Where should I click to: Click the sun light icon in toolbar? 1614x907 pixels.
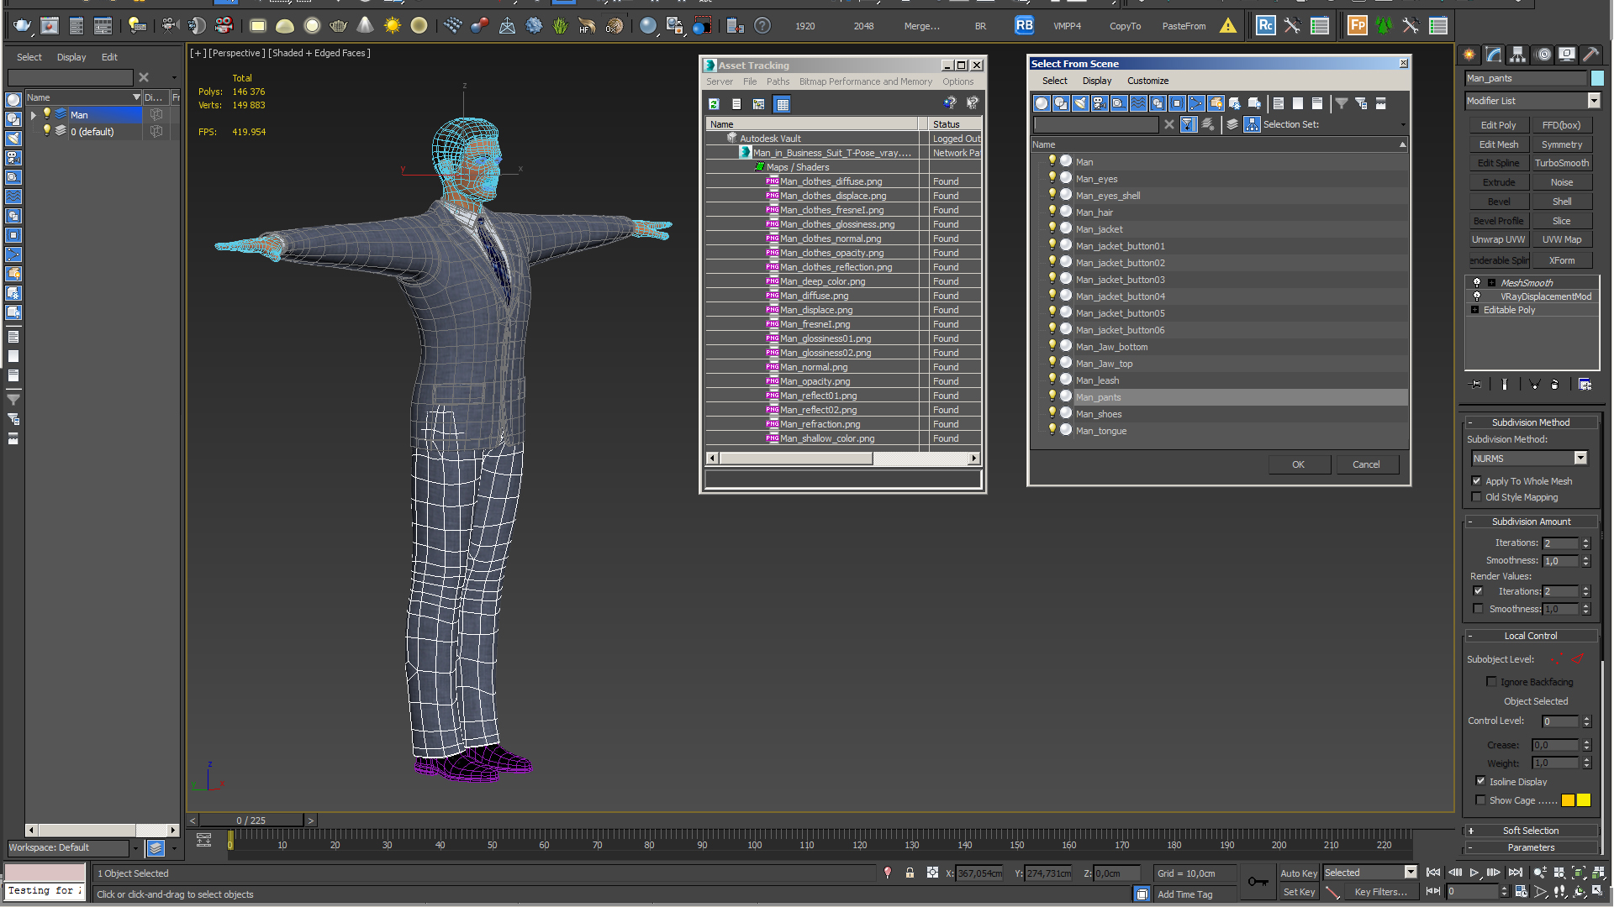click(392, 26)
